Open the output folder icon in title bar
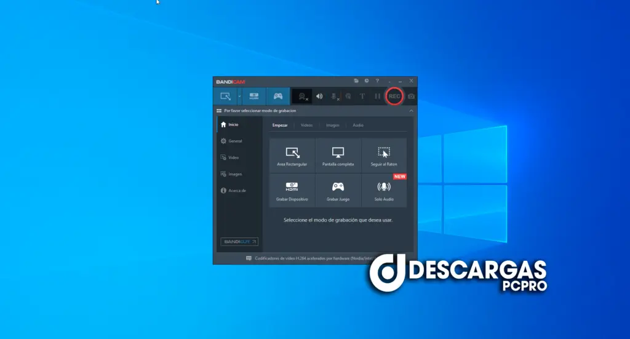630x339 pixels. coord(356,81)
